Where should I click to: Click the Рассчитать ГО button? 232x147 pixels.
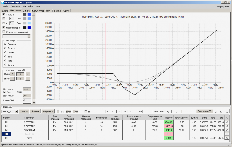tap(204, 111)
